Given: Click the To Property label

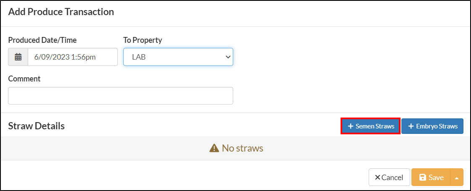Looking at the screenshot, I should click(x=143, y=40).
